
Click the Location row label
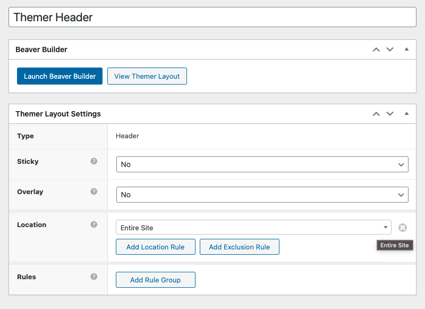pyautogui.click(x=32, y=225)
